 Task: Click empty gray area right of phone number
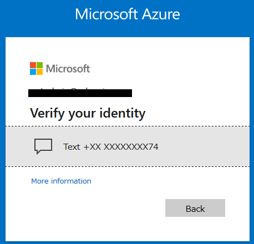[x=204, y=146]
